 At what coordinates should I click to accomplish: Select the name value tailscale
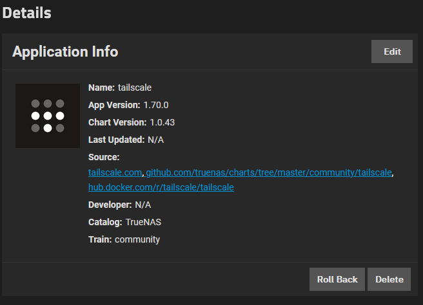(x=135, y=88)
